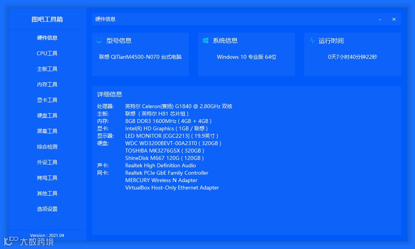
Task: Click the 显卡 label in details
Action: point(103,128)
